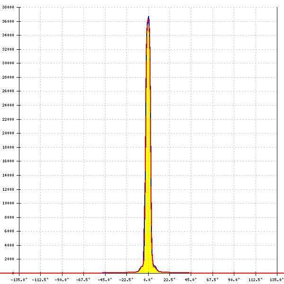The image size is (284, 284).
Task: Click the 0.0° x-axis label
Action: (x=148, y=280)
